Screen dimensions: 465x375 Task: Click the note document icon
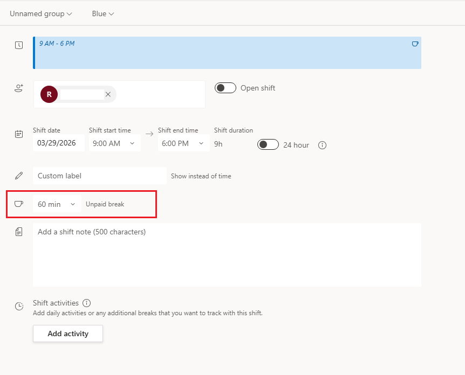19,232
